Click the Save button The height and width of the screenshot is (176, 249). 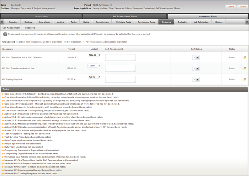(231, 6)
